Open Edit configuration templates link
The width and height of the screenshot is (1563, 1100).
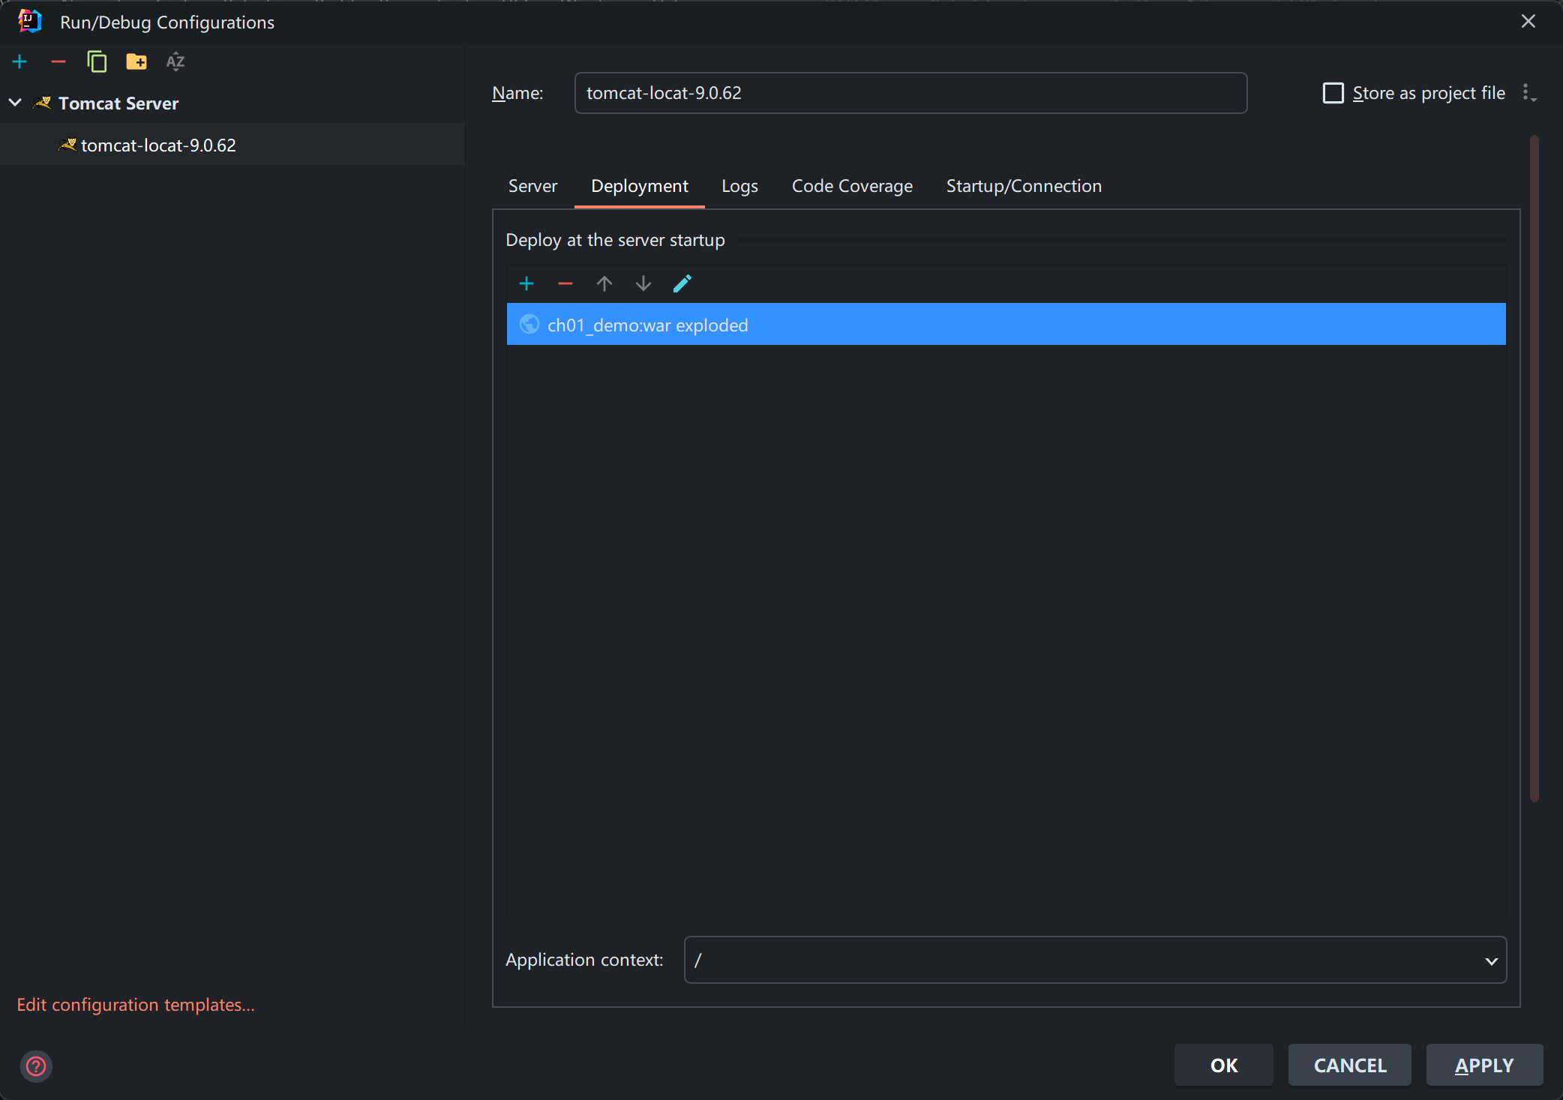click(136, 1004)
